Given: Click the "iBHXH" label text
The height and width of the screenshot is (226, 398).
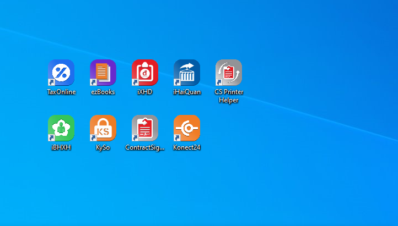Looking at the screenshot, I should (x=61, y=147).
